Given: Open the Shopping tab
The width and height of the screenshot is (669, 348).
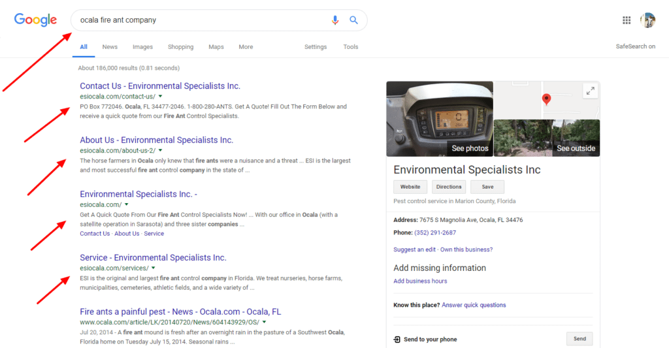Looking at the screenshot, I should [180, 47].
